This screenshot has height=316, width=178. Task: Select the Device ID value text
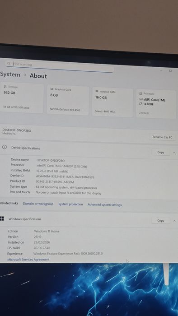pyautogui.click(x=65, y=177)
